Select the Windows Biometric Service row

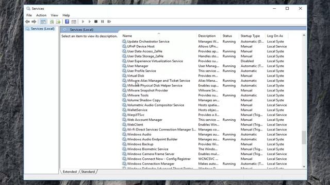coord(204,149)
